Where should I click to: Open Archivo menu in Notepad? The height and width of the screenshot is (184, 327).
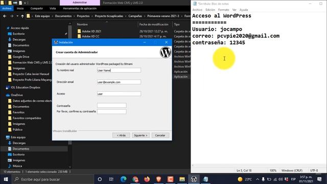pos(197,10)
